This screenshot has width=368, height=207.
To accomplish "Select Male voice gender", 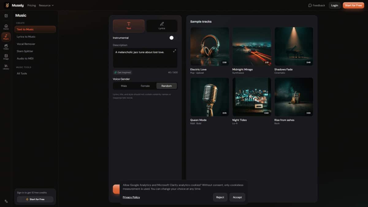I will tap(124, 86).
